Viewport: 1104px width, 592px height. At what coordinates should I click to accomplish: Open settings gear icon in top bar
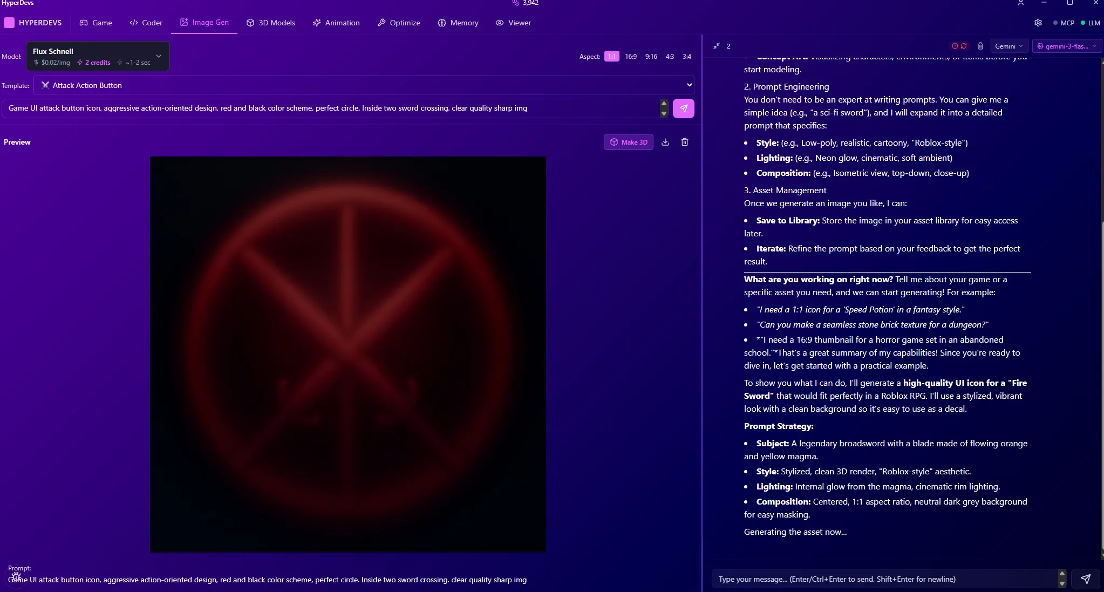(1038, 23)
